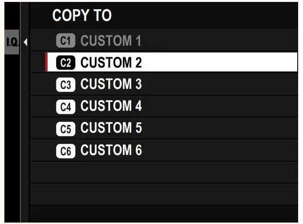This screenshot has height=224, width=303.
Task: Click the blank row directly below CUSTOM 6
Action: click(x=164, y=172)
